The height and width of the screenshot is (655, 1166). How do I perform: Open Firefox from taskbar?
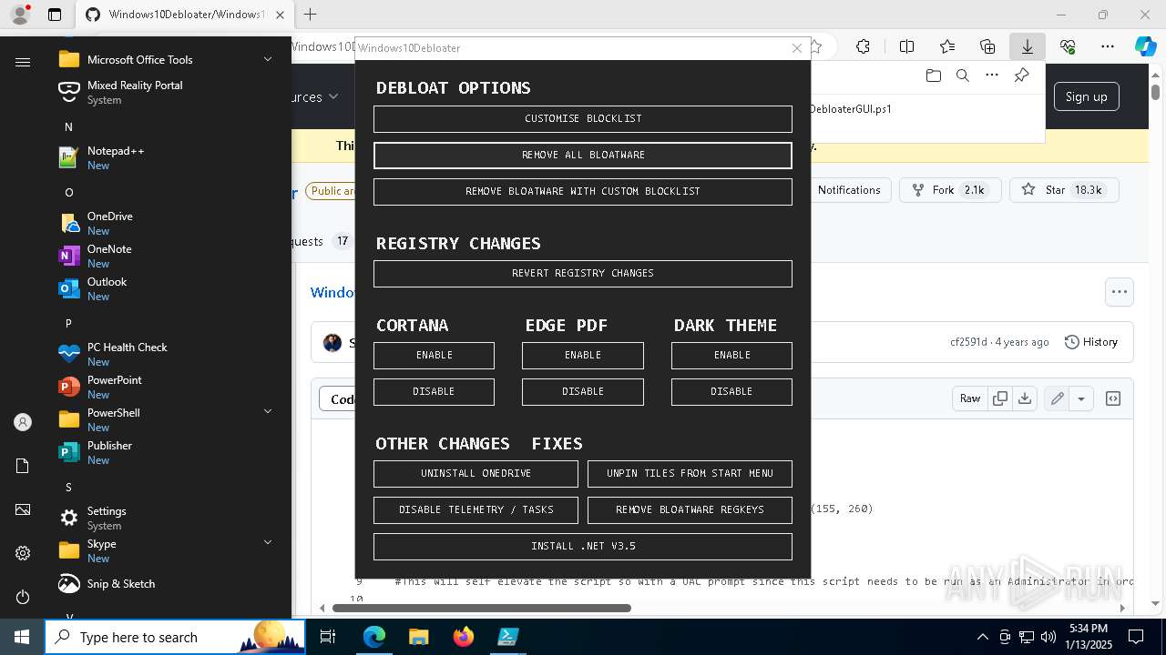point(464,637)
